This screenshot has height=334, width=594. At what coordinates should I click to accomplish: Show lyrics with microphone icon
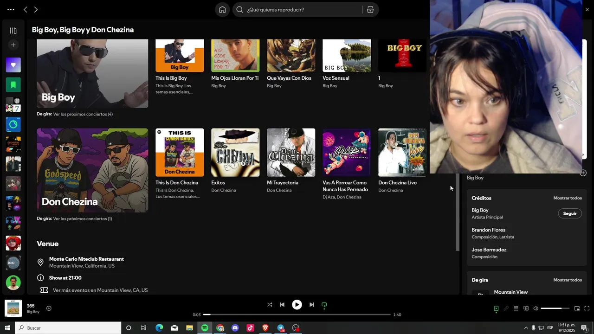click(x=506, y=308)
